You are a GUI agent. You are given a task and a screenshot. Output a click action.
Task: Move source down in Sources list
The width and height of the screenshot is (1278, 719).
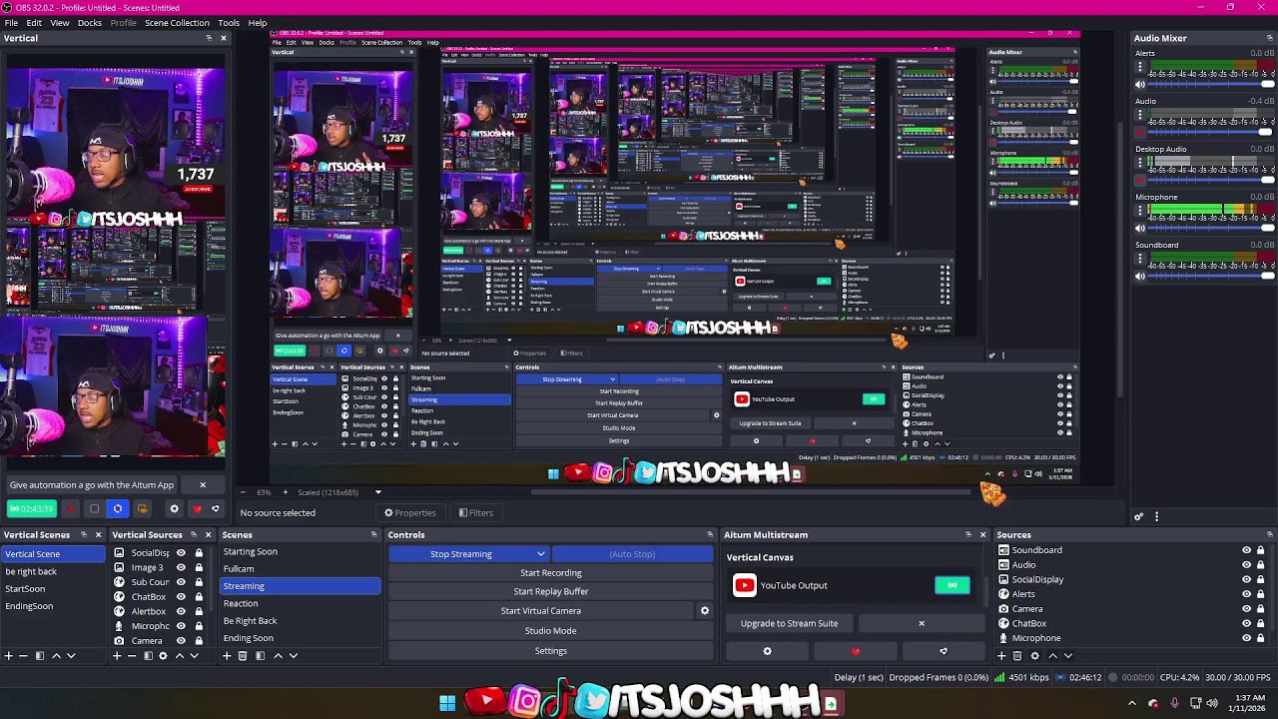tap(1067, 656)
